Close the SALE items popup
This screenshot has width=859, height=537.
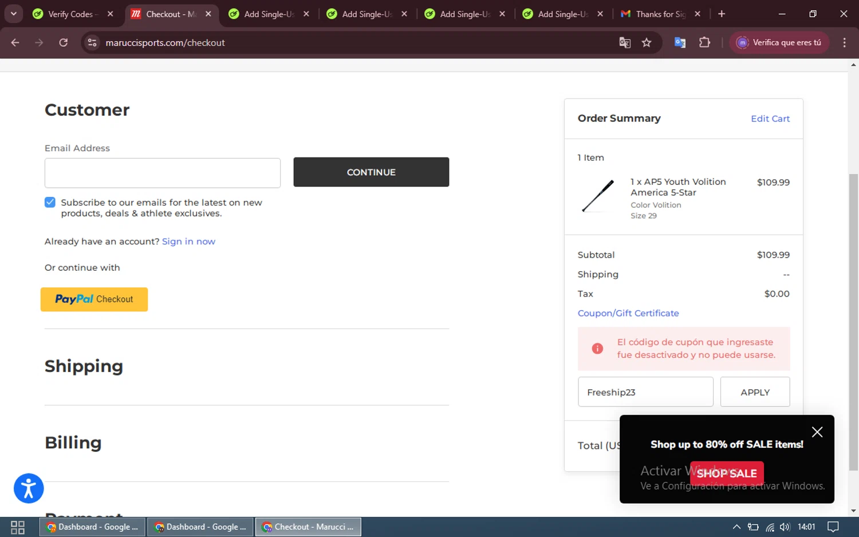click(817, 432)
